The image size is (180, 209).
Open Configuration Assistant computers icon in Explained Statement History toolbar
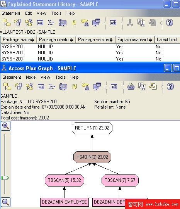pos(96,22)
